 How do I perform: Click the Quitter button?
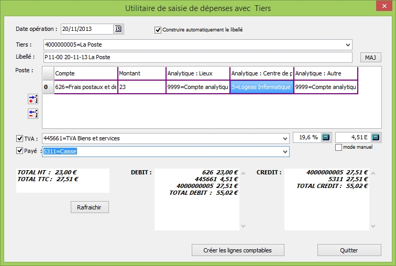(349, 250)
